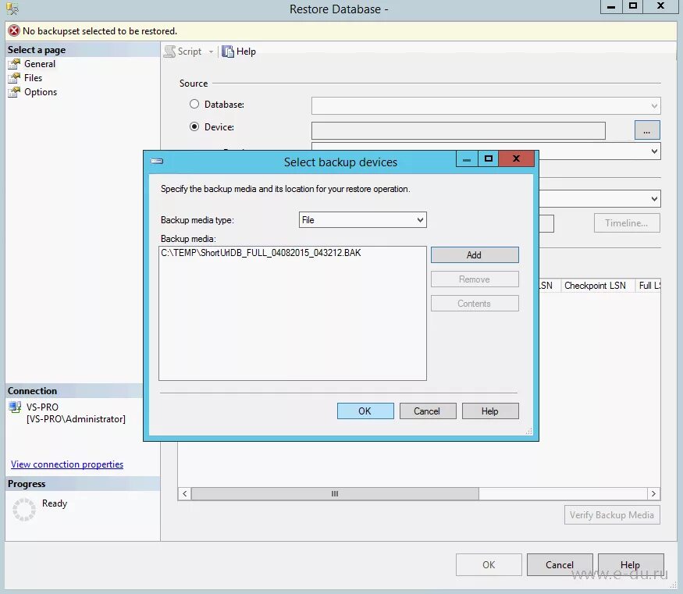Click scroll left arrow of backup sets list
Screen dimensions: 683x594
tap(185, 493)
